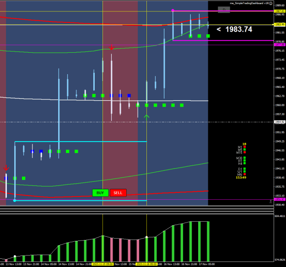
Task: Click the 16 Nov 21:00 time label
Action: coord(189,264)
